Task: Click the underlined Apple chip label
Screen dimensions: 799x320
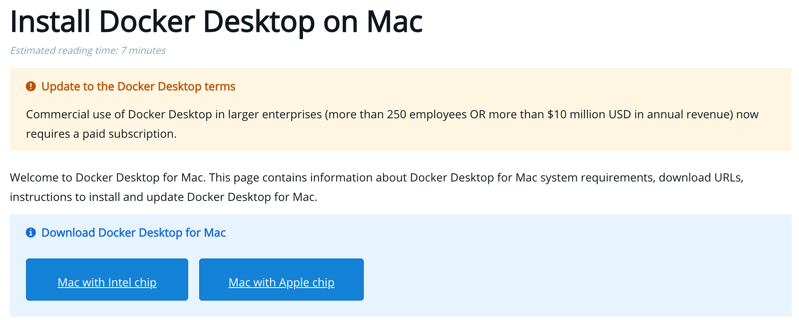Action: [x=281, y=282]
